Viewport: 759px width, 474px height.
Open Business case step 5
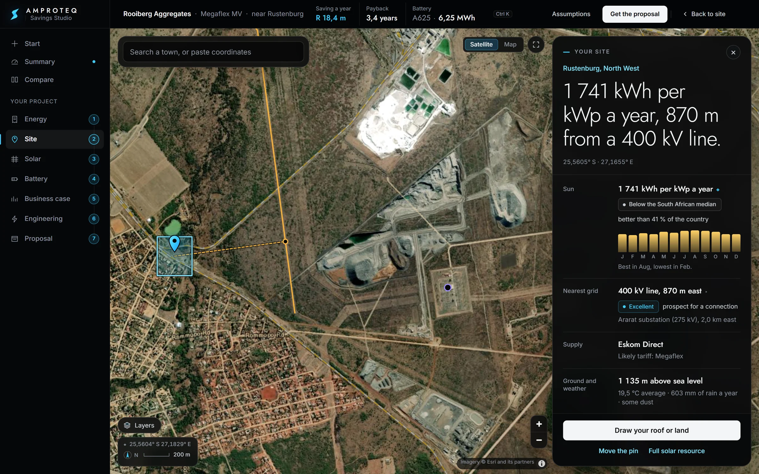[55, 199]
